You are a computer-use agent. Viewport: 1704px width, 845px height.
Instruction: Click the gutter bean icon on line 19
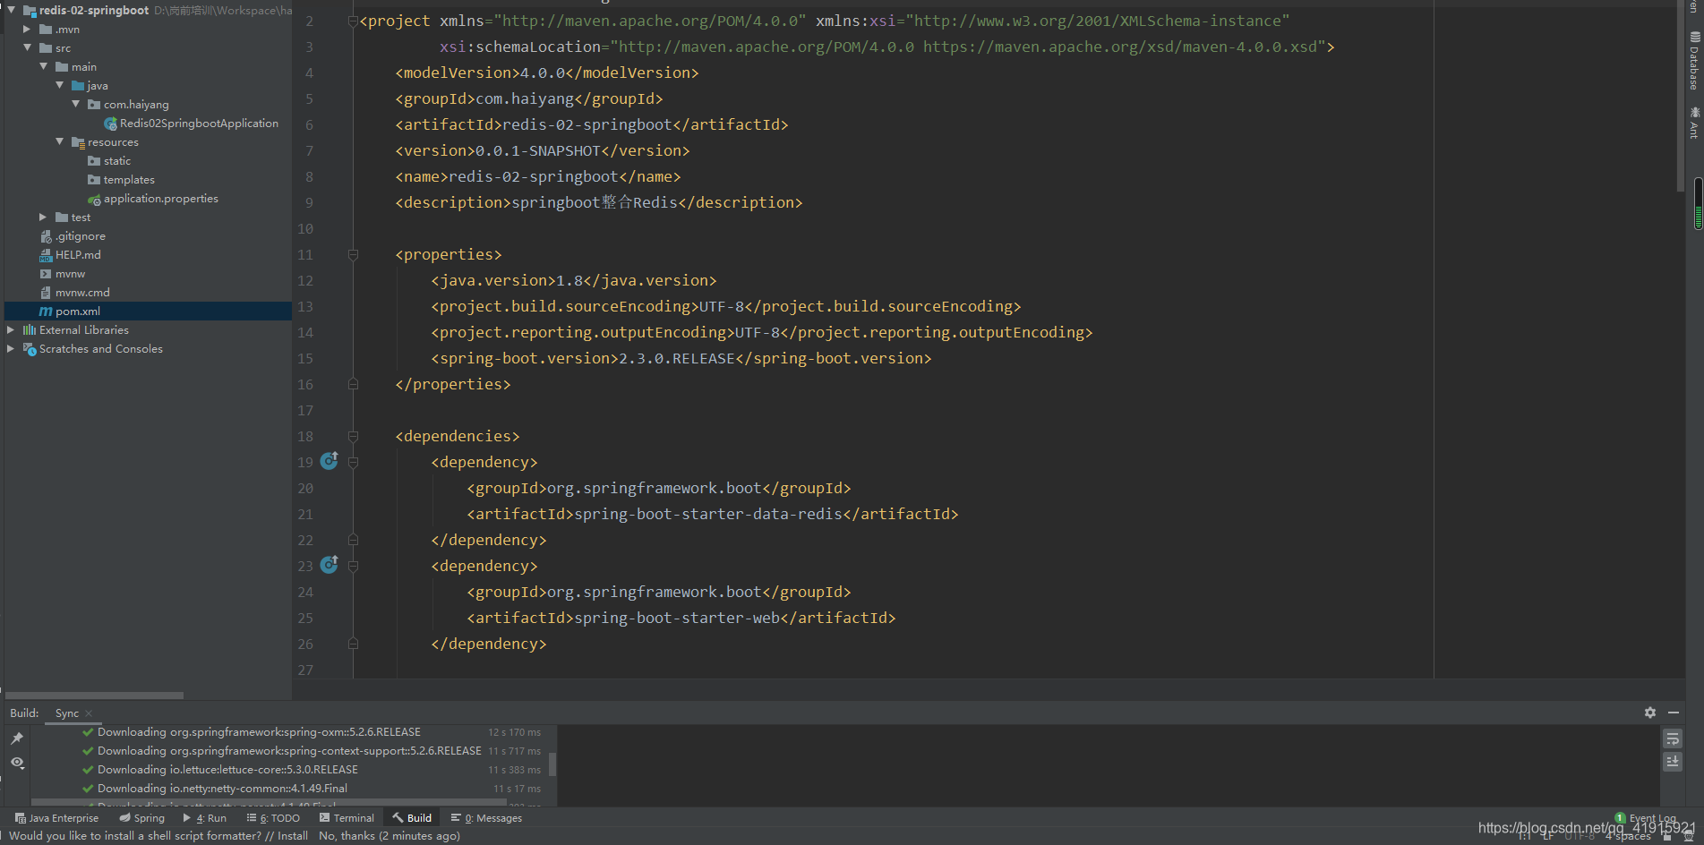(x=330, y=460)
